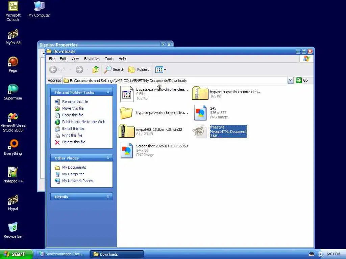Open Microsoft Visual Studio 2008 shortcut
The image size is (346, 259).
pyautogui.click(x=13, y=122)
